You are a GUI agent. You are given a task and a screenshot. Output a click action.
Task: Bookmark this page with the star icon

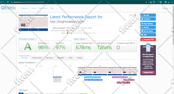146,2
